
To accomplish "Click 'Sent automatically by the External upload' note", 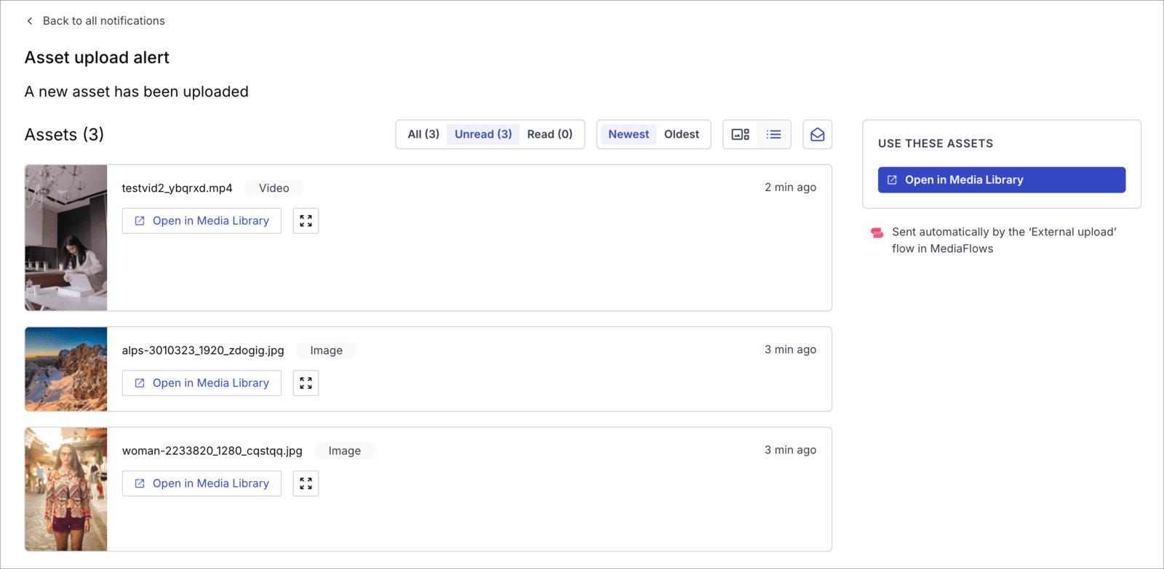I will 1004,241.
